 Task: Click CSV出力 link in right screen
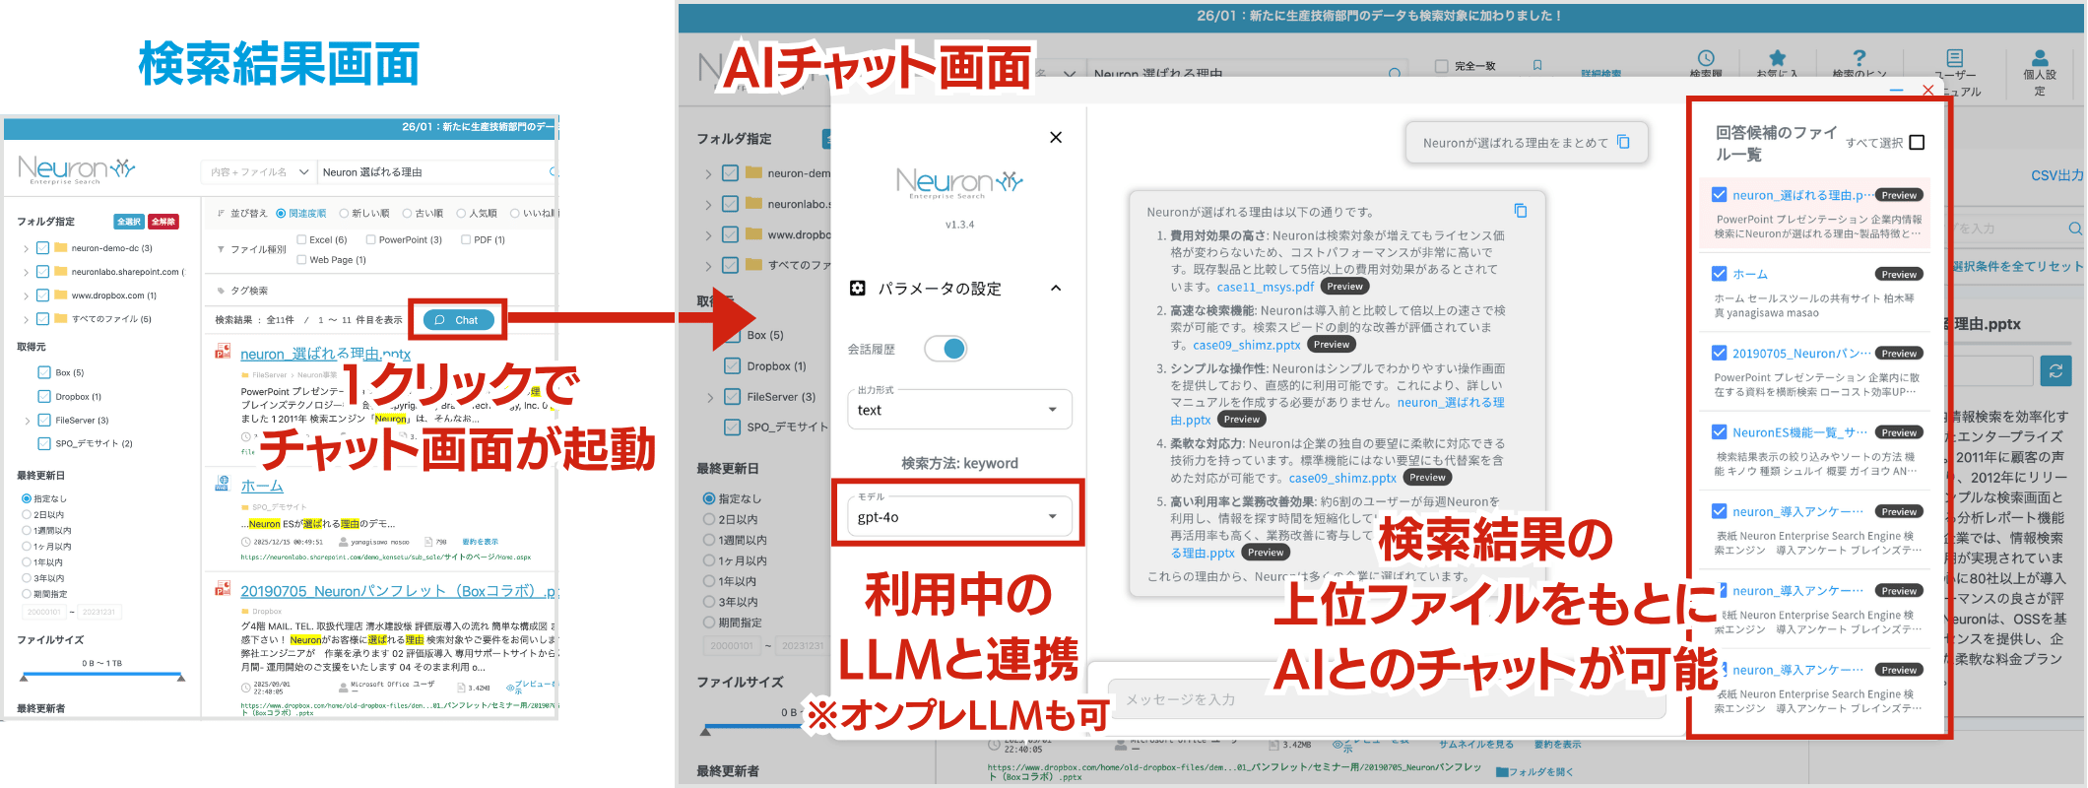click(x=2056, y=175)
